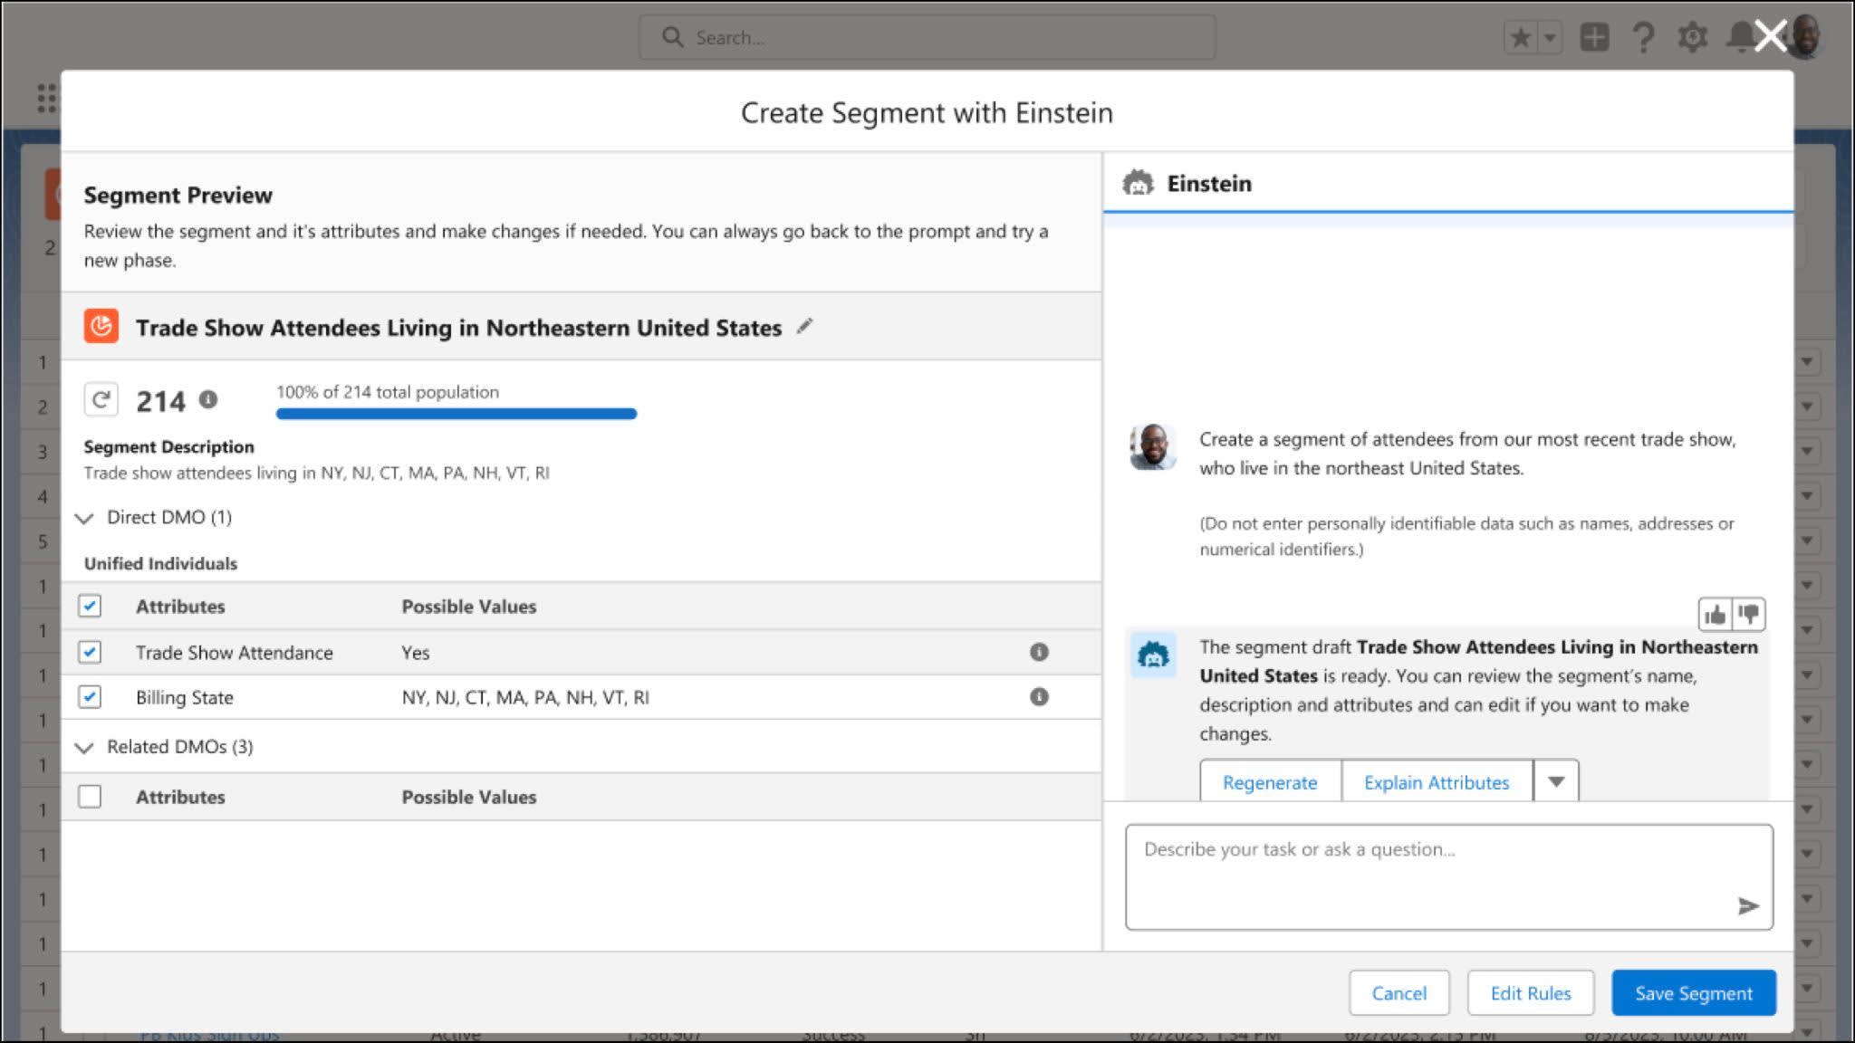Click the 100% of 214 total population text
This screenshot has width=1855, height=1043.
coord(388,392)
